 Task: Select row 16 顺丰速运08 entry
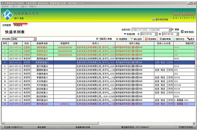[x=42, y=103]
